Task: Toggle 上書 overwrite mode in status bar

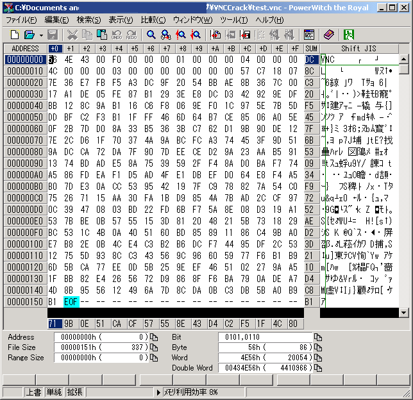Action: click(34, 392)
